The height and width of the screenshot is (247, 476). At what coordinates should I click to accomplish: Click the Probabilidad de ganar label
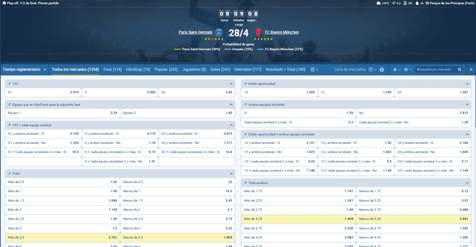click(x=238, y=44)
